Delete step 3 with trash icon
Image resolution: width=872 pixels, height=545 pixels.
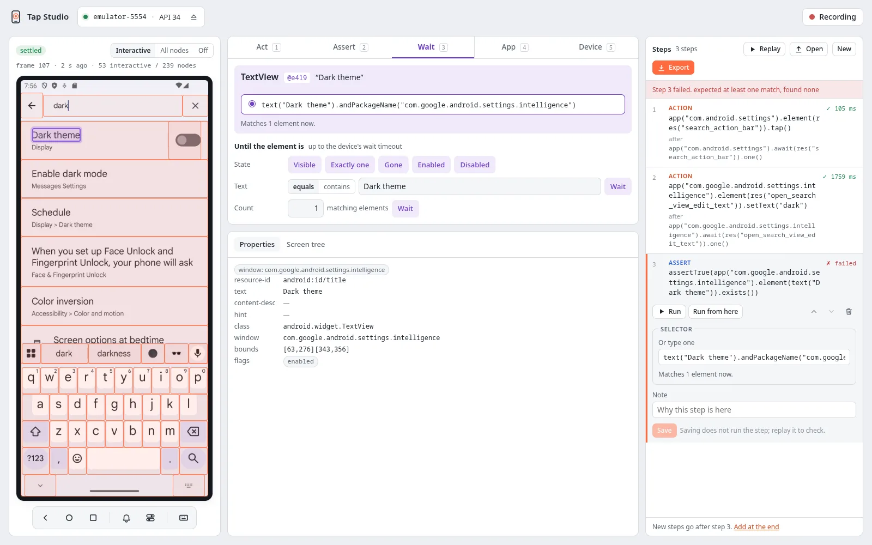click(849, 312)
